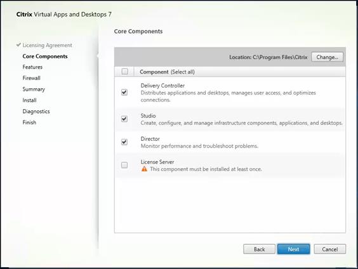Click the Location: C:\Program Files\Citrix path text

click(268, 57)
